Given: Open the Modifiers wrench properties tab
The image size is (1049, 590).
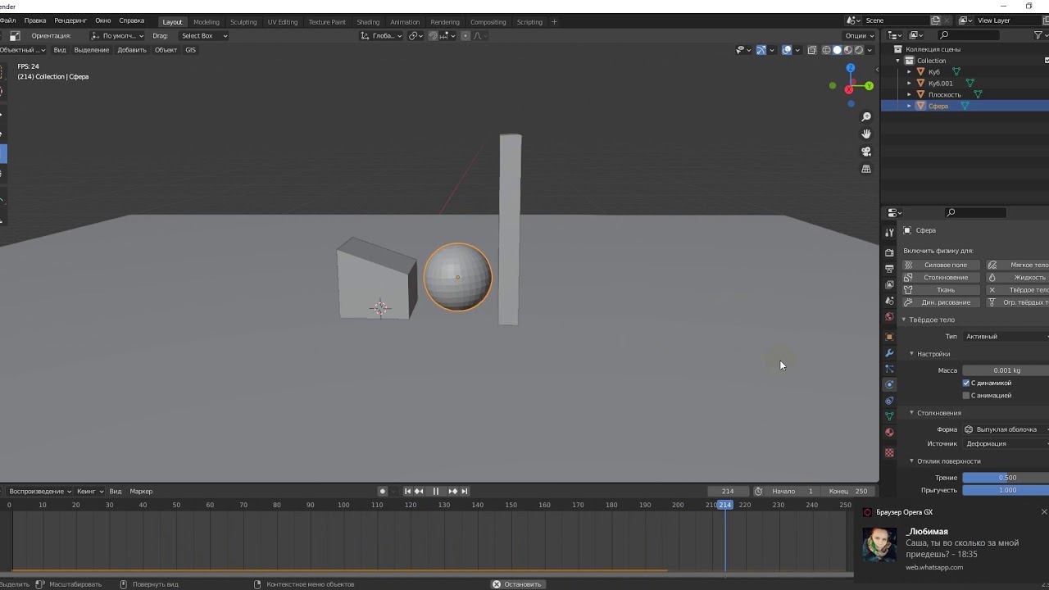Looking at the screenshot, I should [889, 353].
